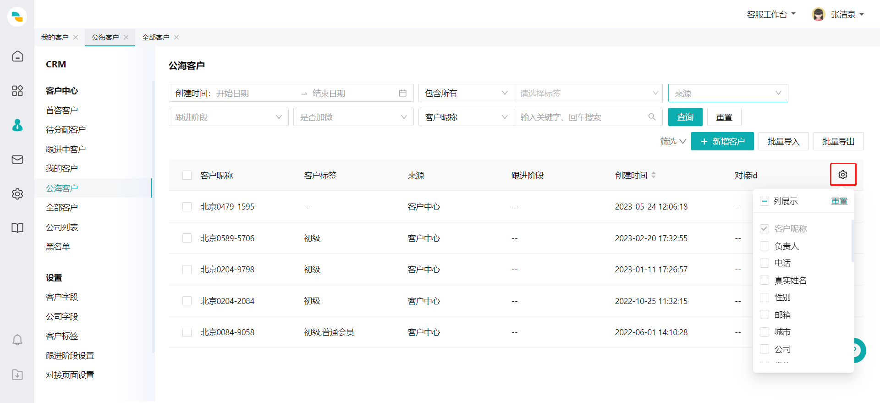The width and height of the screenshot is (880, 403).
Task: Open the book knowledge icon in sidebar
Action: 17,228
